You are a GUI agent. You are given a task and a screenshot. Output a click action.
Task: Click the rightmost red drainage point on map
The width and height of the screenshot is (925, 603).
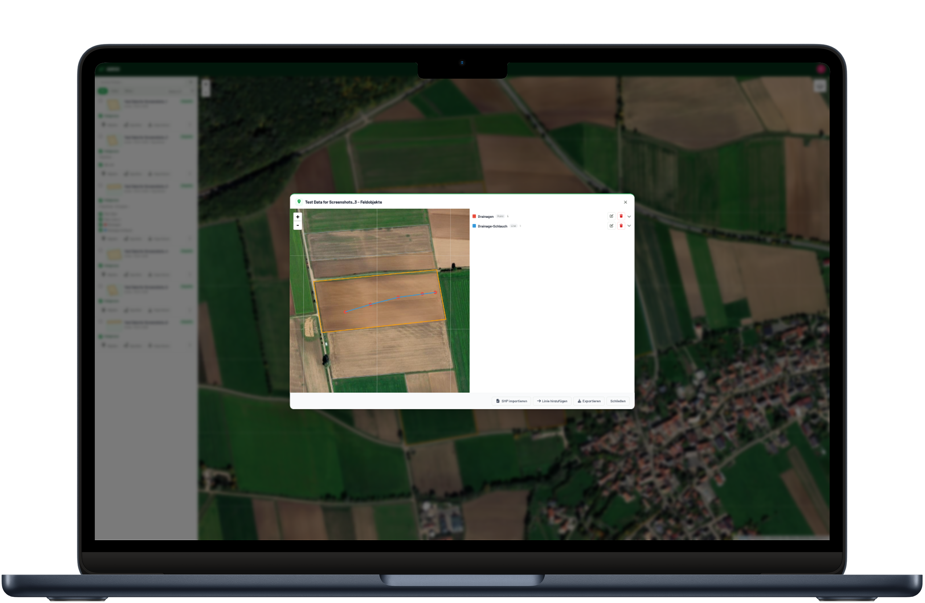435,293
